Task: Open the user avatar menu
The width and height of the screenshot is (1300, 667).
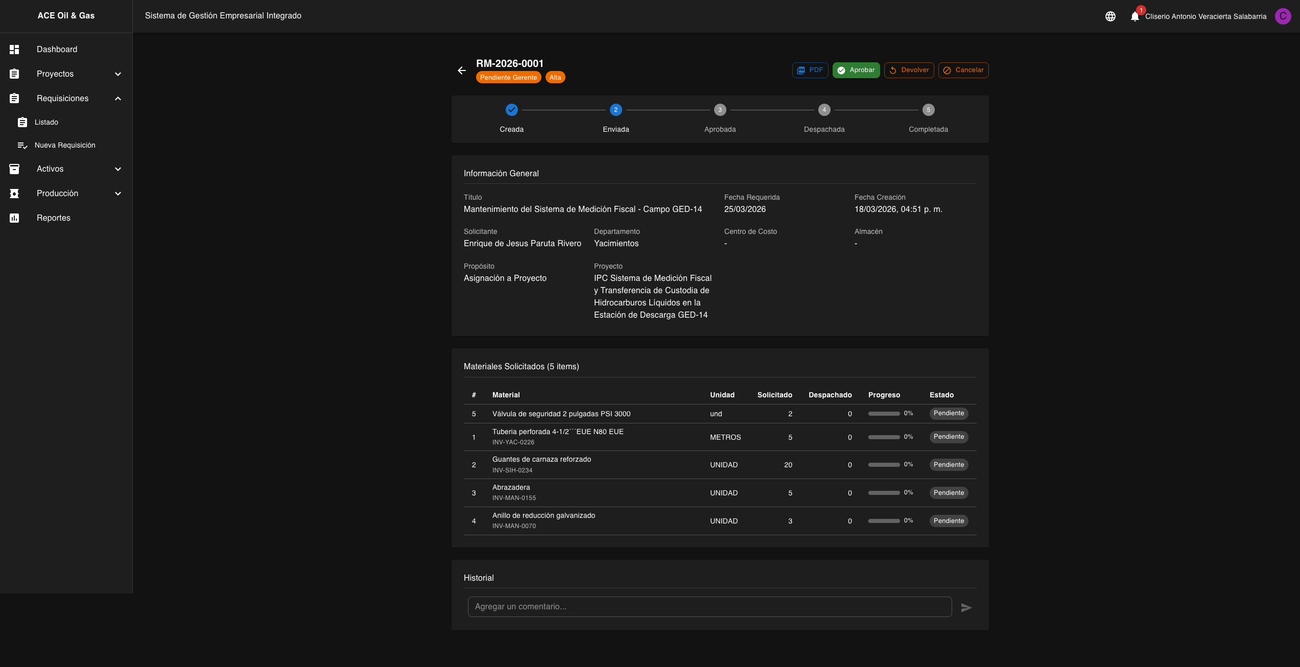Action: 1283,16
